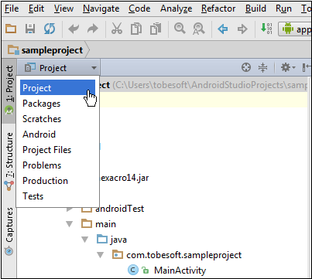Screen dimensions: 312x279
Task: Collapse the main folder tree arrow
Action: point(70,224)
